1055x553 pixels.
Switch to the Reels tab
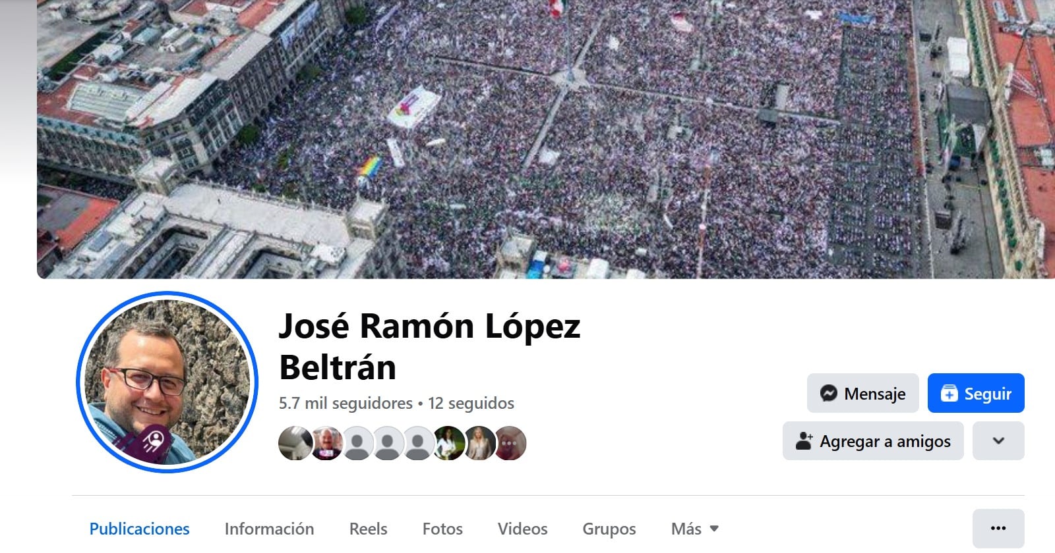[368, 529]
